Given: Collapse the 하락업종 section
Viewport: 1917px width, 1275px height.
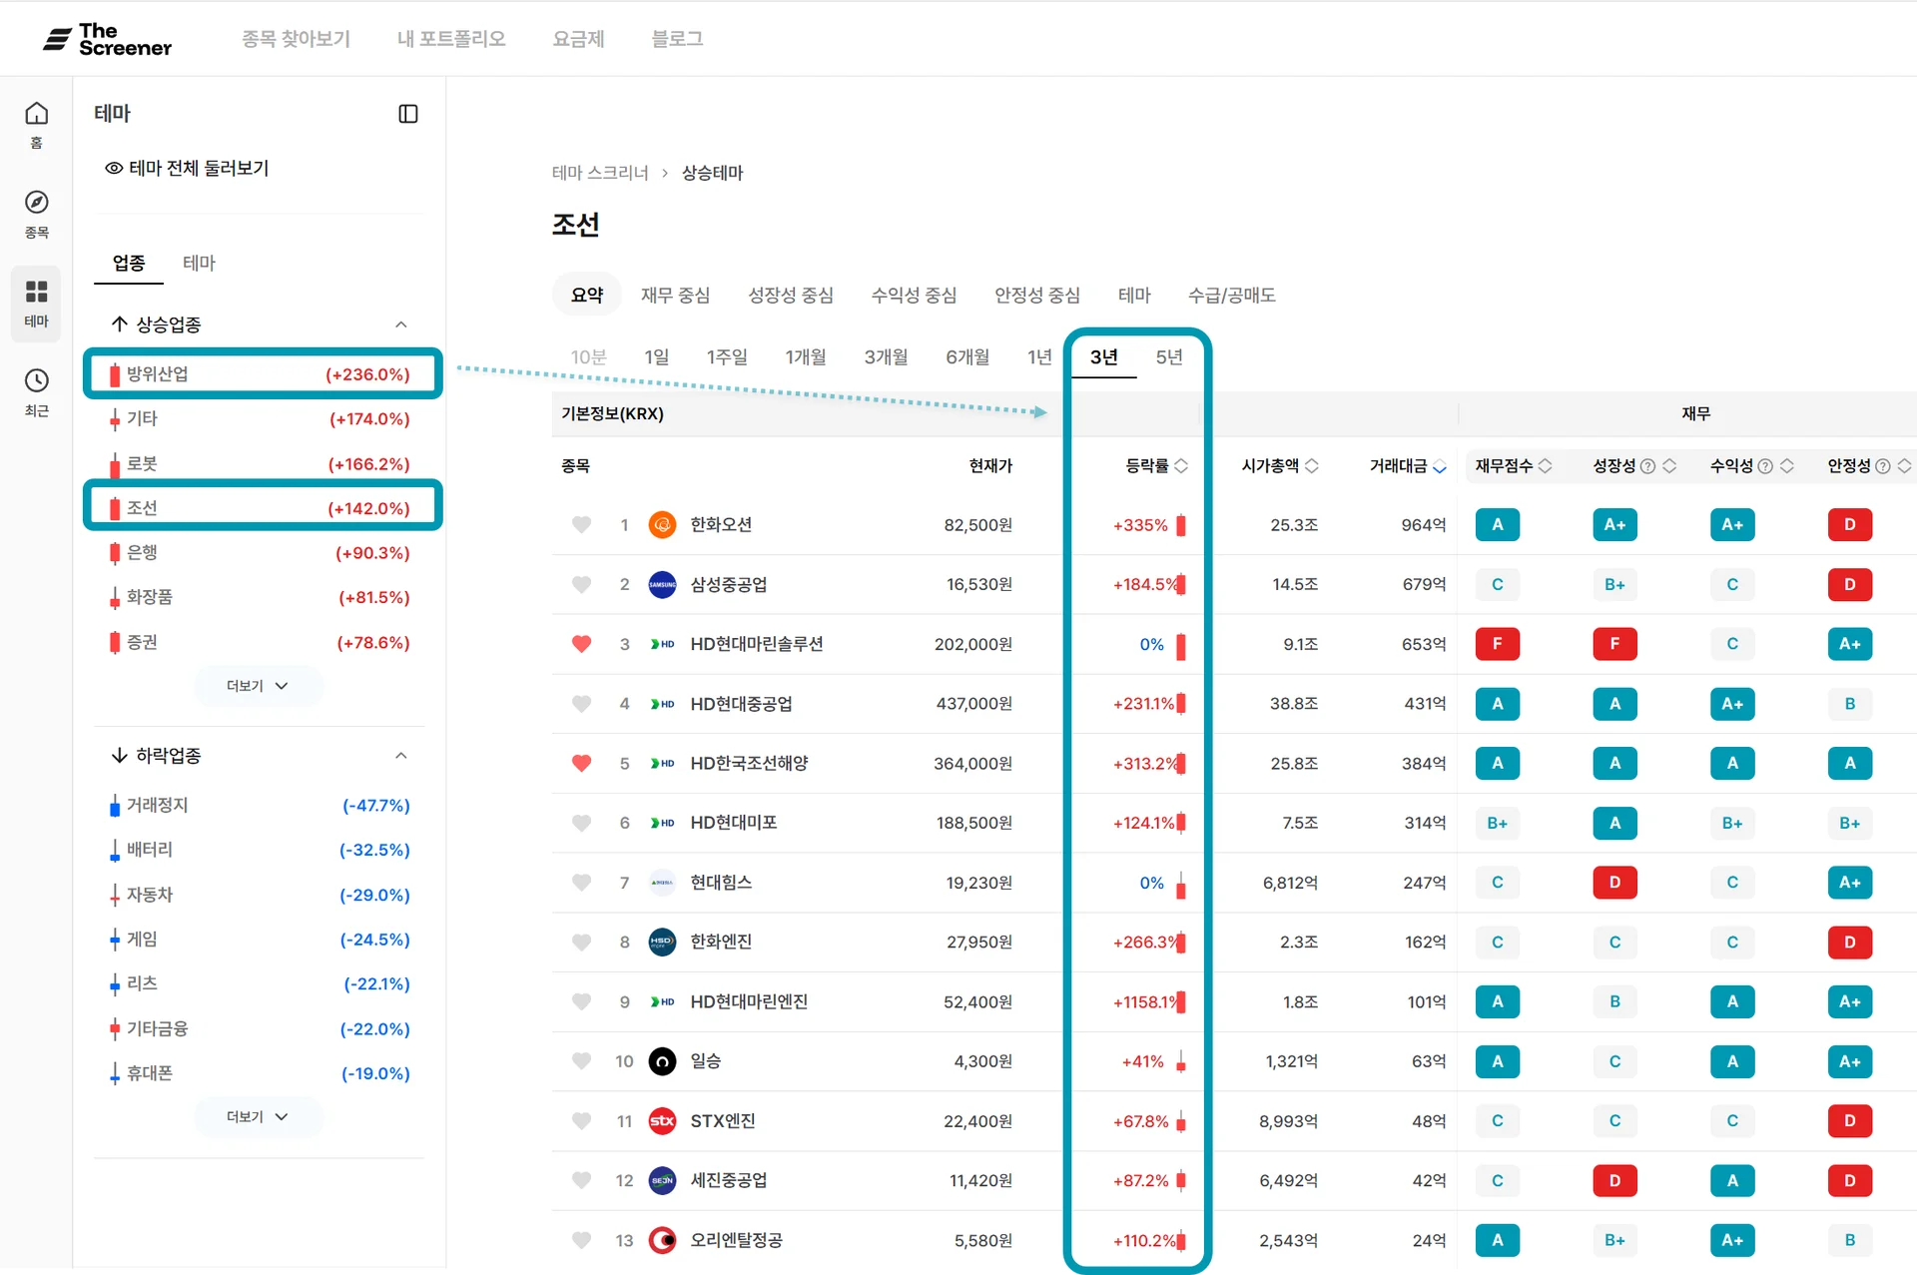Looking at the screenshot, I should (x=401, y=756).
